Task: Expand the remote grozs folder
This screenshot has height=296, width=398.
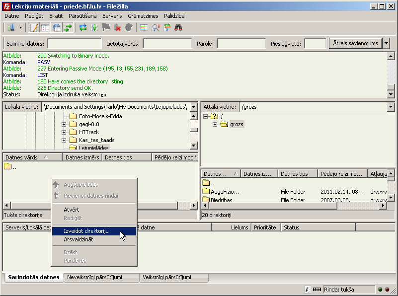Action: point(215,124)
